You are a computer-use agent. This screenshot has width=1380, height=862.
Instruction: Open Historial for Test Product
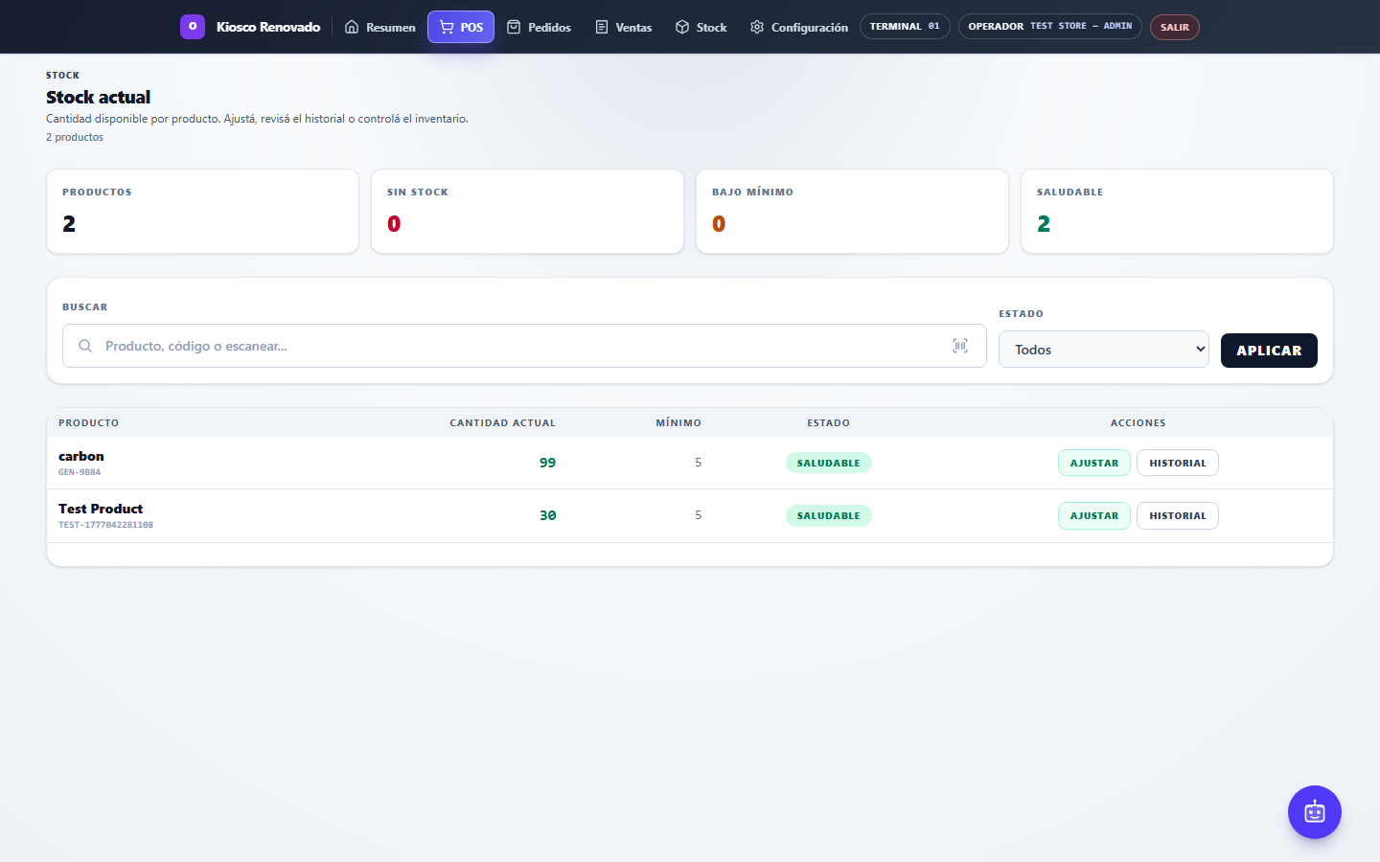point(1178,515)
